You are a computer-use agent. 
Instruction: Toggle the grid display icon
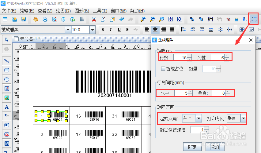click(82, 20)
